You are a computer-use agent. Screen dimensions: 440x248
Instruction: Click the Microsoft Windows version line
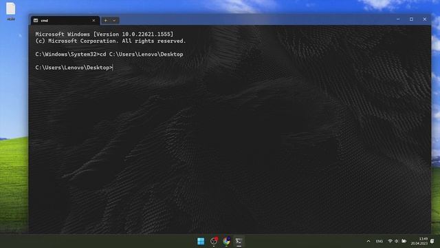point(104,34)
